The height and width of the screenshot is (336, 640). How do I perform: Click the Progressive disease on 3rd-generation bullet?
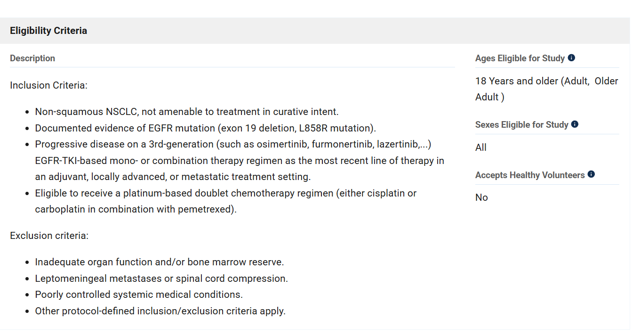240,161
